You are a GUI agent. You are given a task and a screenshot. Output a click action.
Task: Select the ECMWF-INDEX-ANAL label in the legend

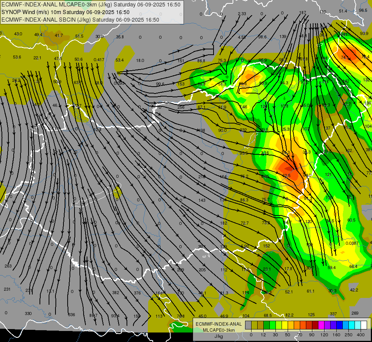tap(219, 324)
